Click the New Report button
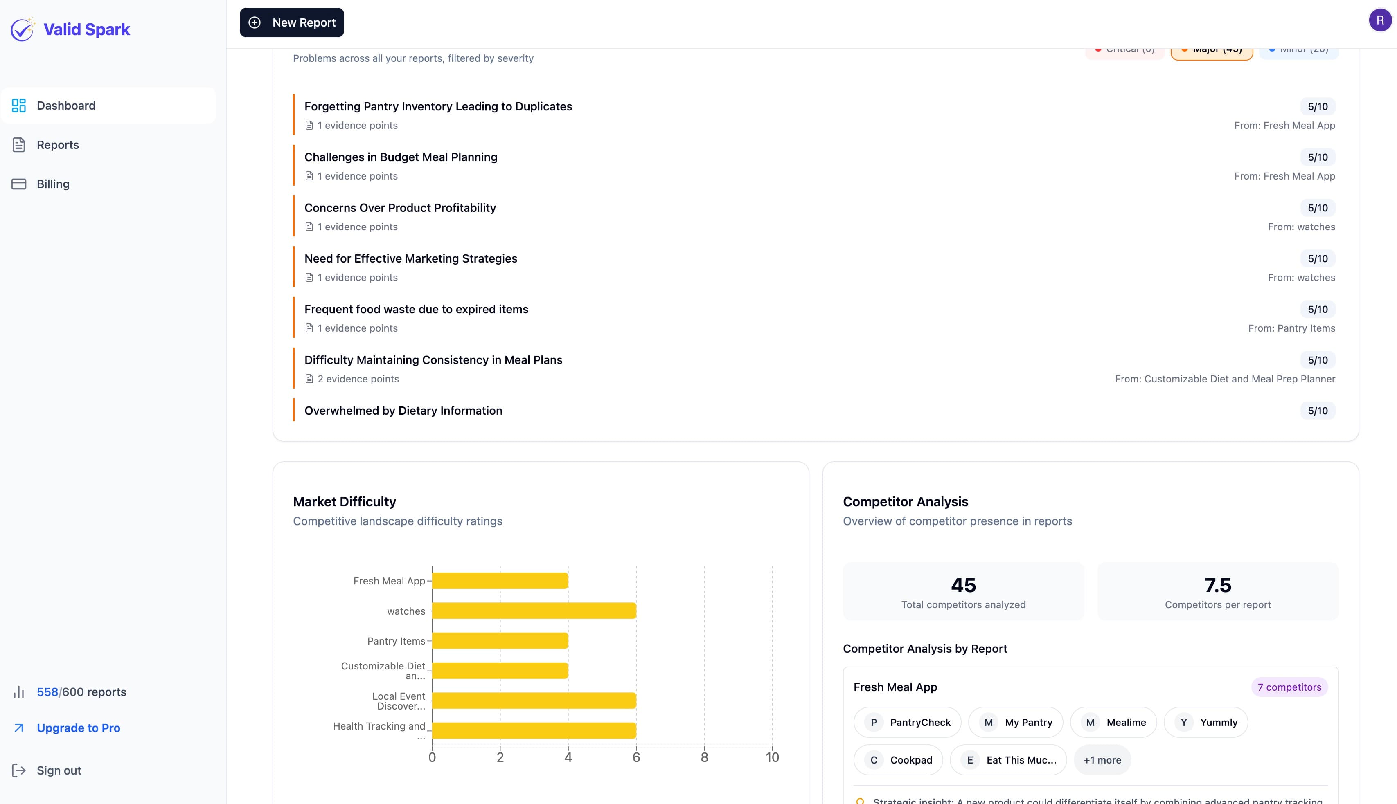 point(292,22)
